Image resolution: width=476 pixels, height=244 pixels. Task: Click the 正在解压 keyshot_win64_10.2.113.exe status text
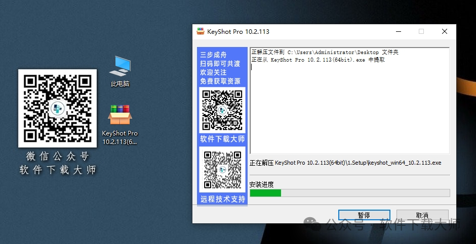pyautogui.click(x=345, y=163)
